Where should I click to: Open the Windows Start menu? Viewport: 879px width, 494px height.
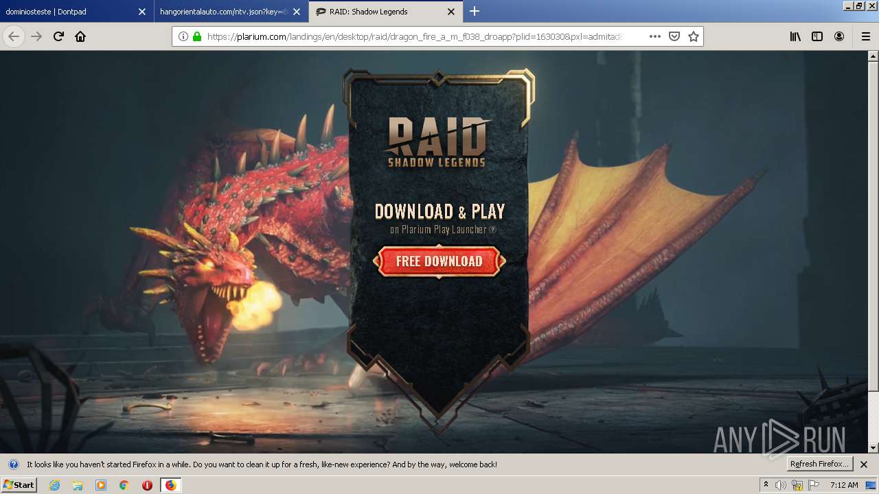tap(19, 484)
